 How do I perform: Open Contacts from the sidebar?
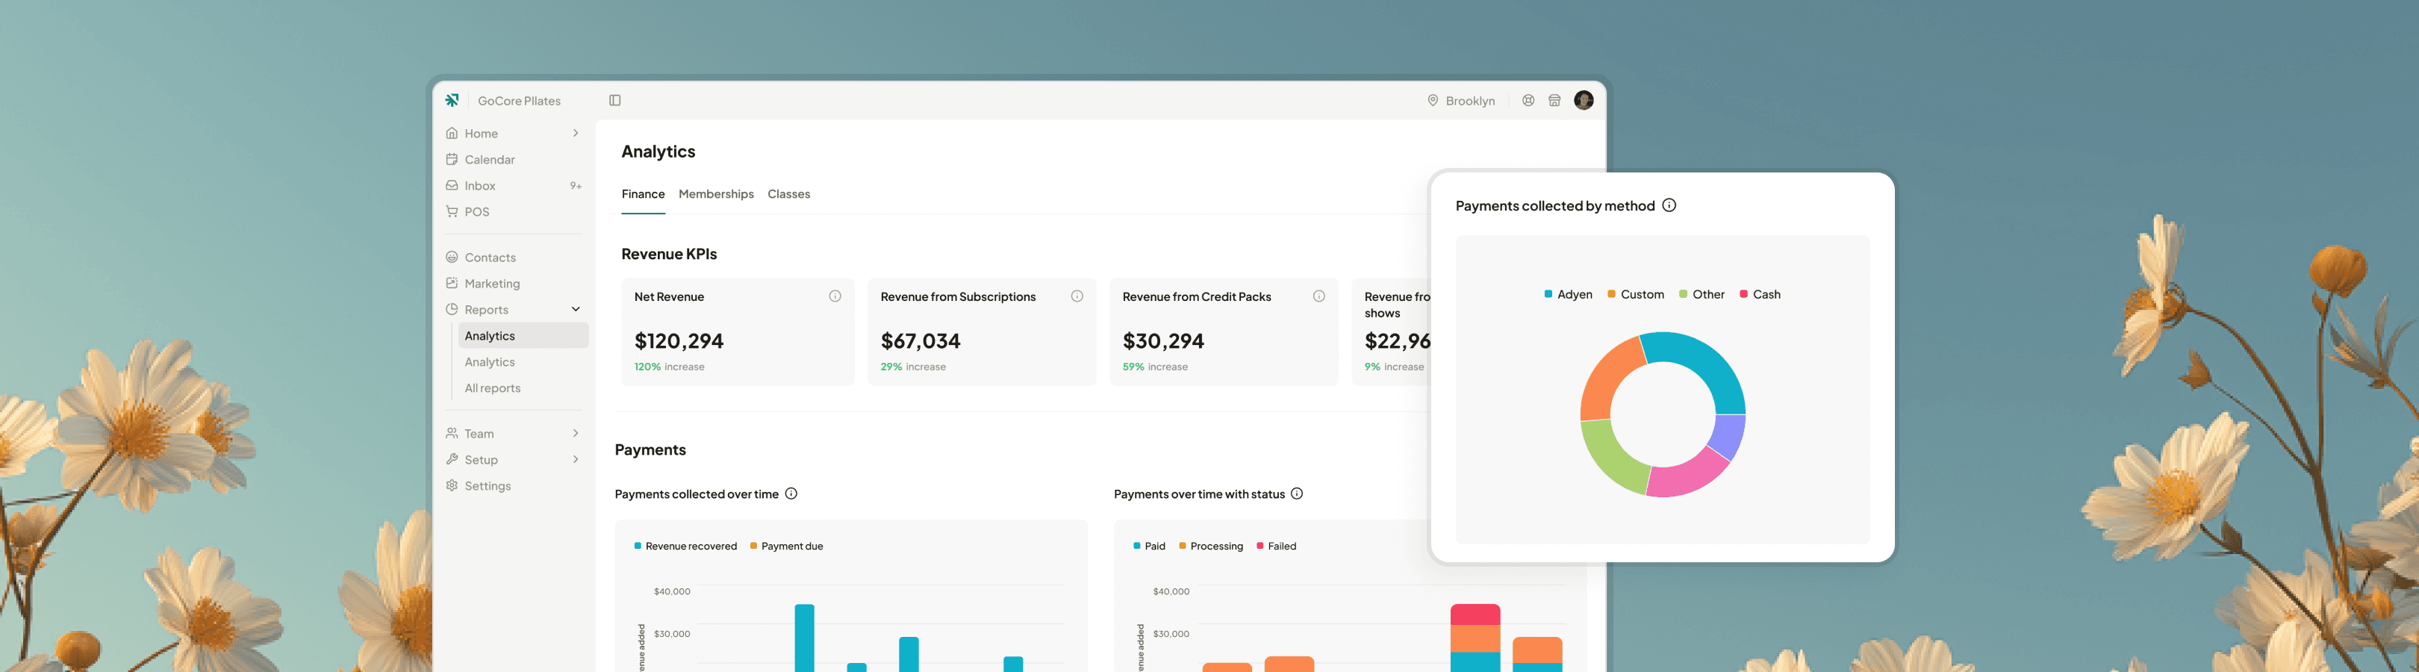point(514,257)
